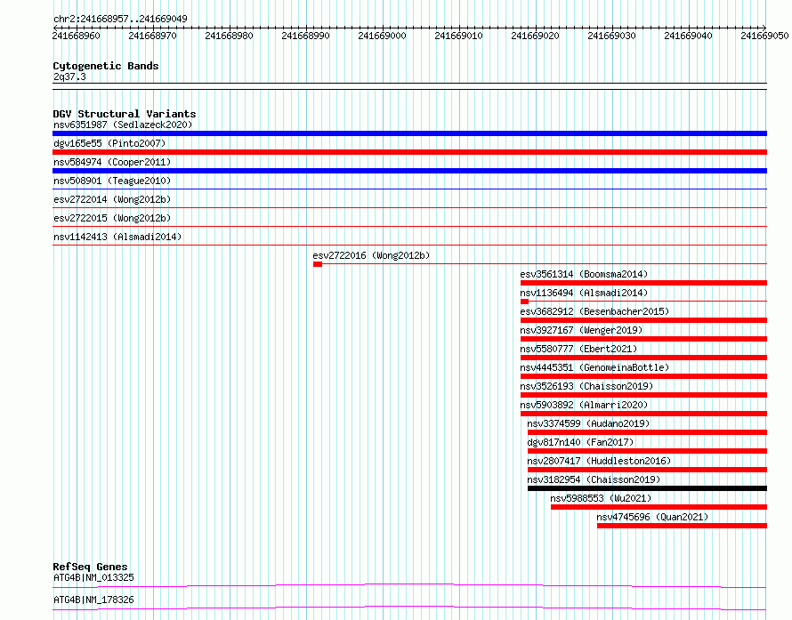
Task: Select nsv4745696 (Quan2021) label
Action: (x=652, y=517)
